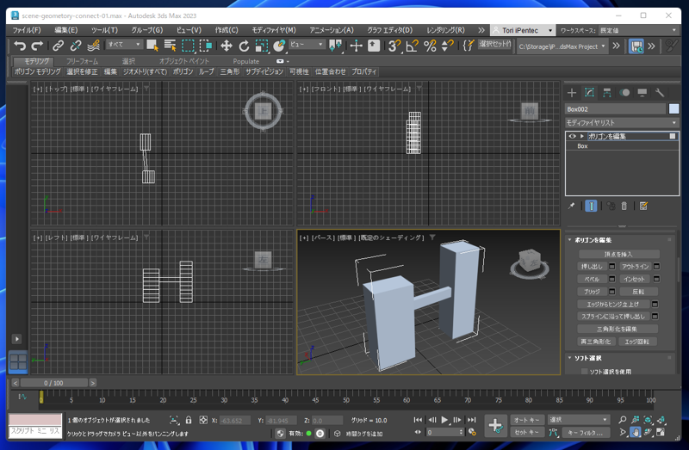Click the 再三角形化 button

[595, 342]
